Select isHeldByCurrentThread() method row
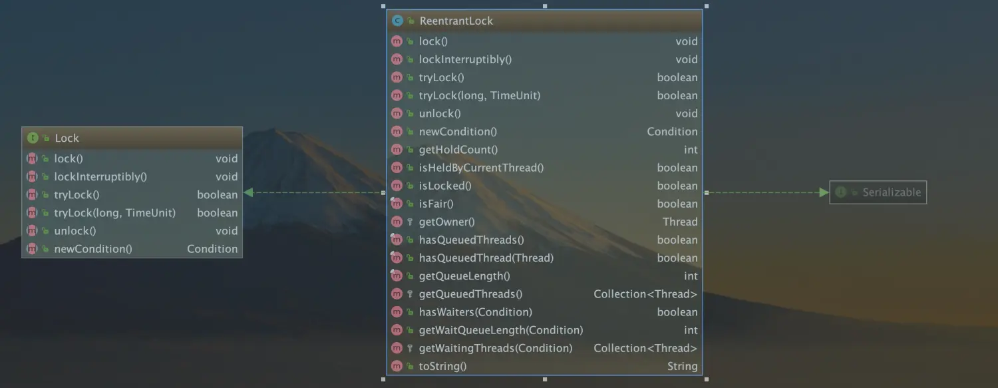The width and height of the screenshot is (998, 388). (x=544, y=168)
